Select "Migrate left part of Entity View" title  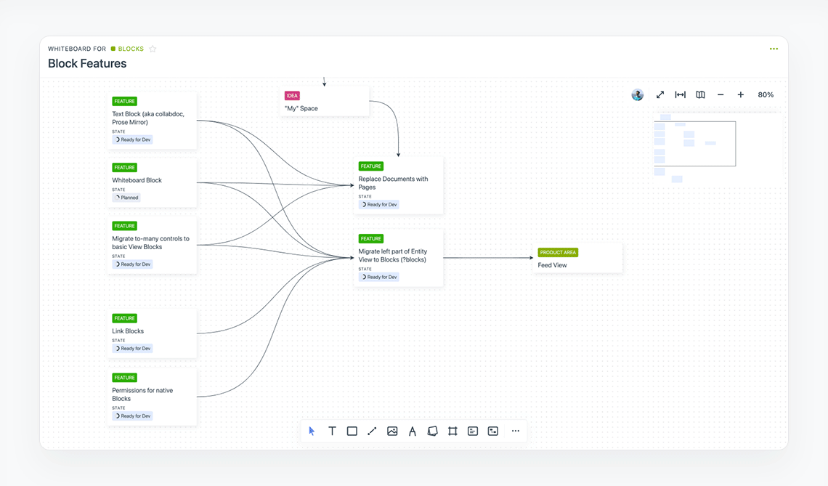click(x=393, y=255)
